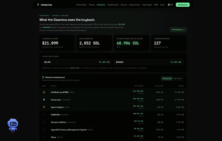Follow the $ANSEM link in description
This screenshot has height=141, width=222.
[x=47, y=27]
